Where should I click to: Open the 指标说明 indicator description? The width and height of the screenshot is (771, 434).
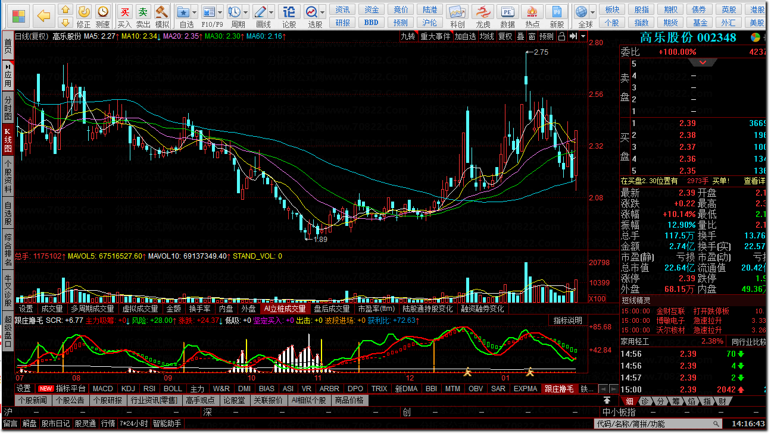pos(567,320)
